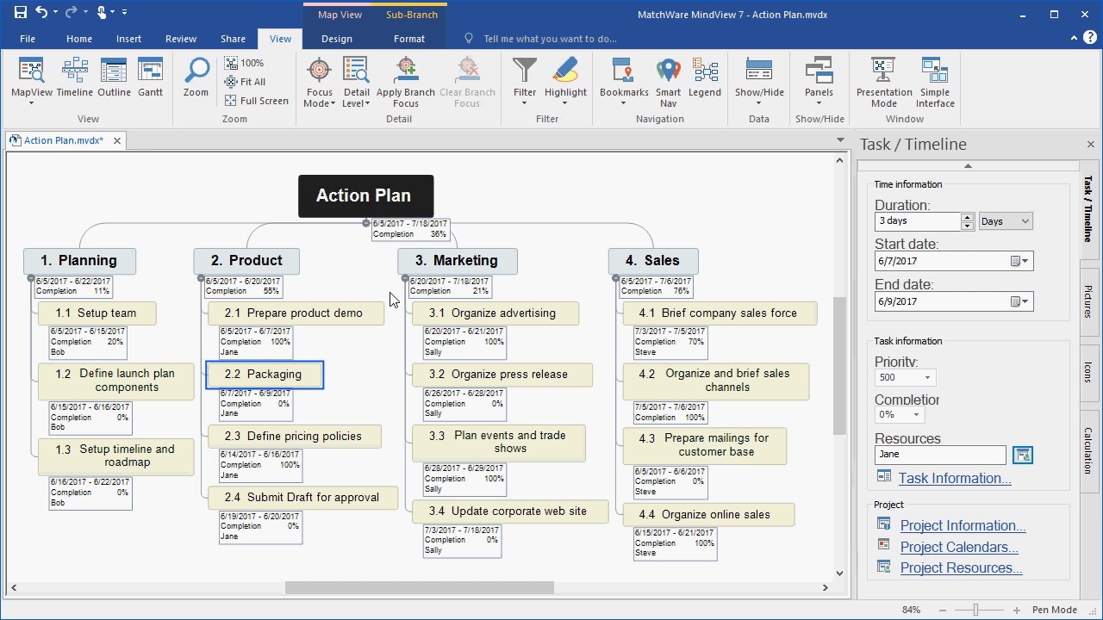Set zoom to 100%
1103x620 pixels.
(244, 63)
